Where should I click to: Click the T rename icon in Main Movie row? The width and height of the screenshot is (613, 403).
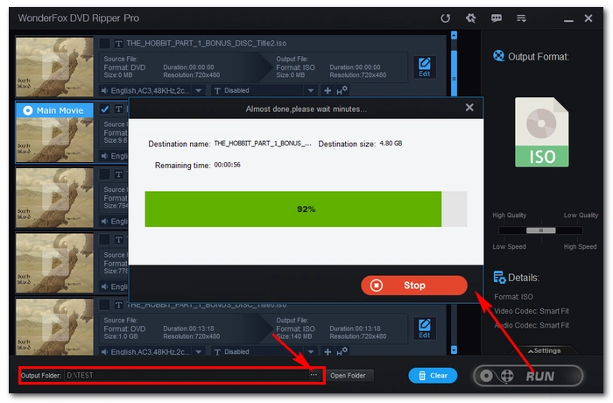118,110
